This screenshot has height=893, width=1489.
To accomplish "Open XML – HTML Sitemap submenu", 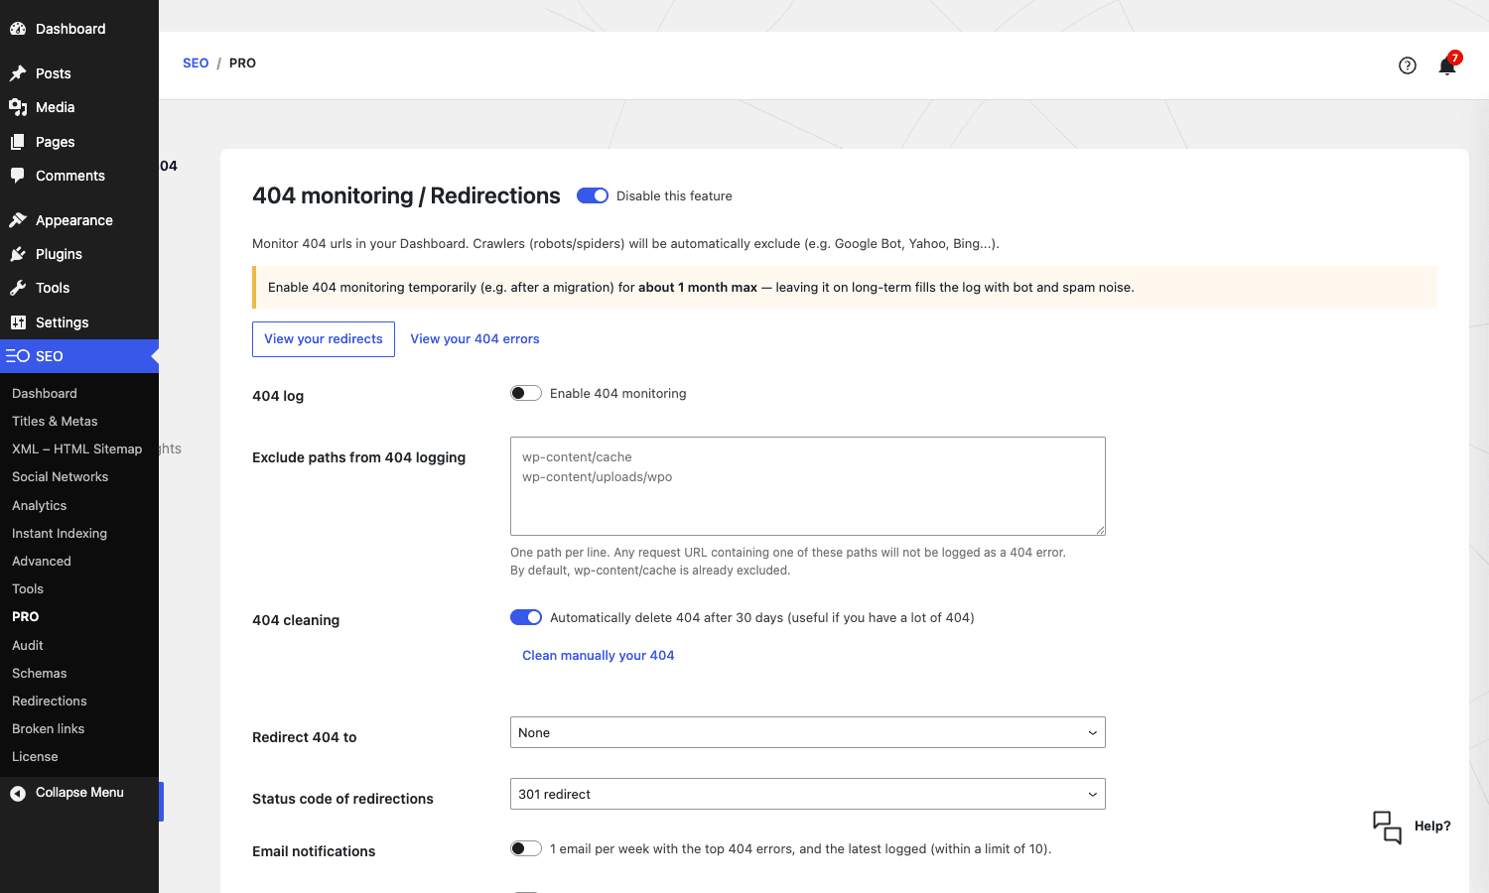I will [76, 449].
